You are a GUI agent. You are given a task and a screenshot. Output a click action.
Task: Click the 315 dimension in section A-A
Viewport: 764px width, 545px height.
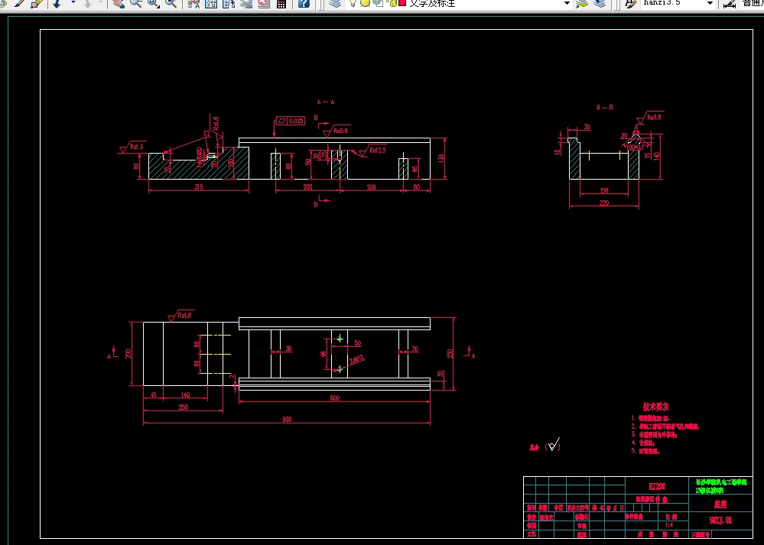(x=199, y=187)
